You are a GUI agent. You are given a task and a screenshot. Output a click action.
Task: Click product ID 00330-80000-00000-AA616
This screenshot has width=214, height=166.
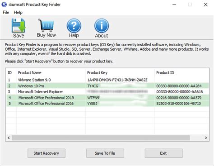(179, 92)
